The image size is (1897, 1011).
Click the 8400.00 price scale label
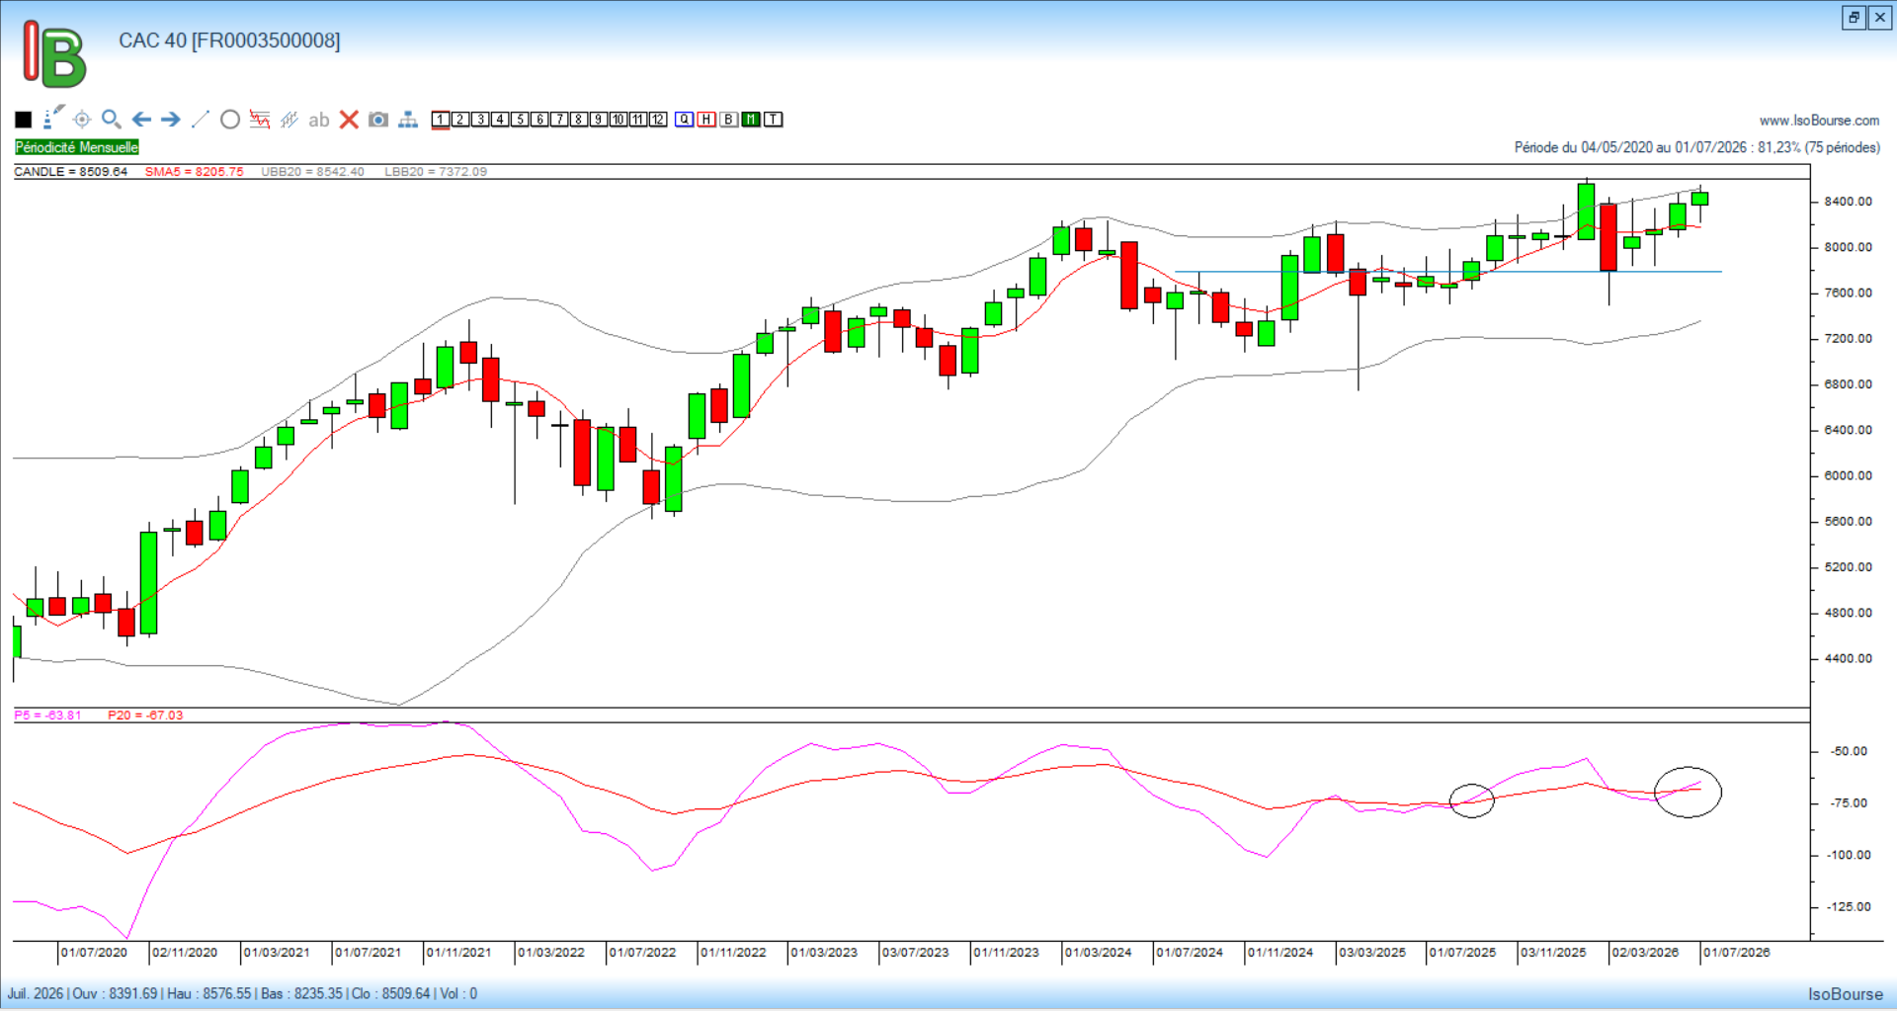pyautogui.click(x=1848, y=202)
